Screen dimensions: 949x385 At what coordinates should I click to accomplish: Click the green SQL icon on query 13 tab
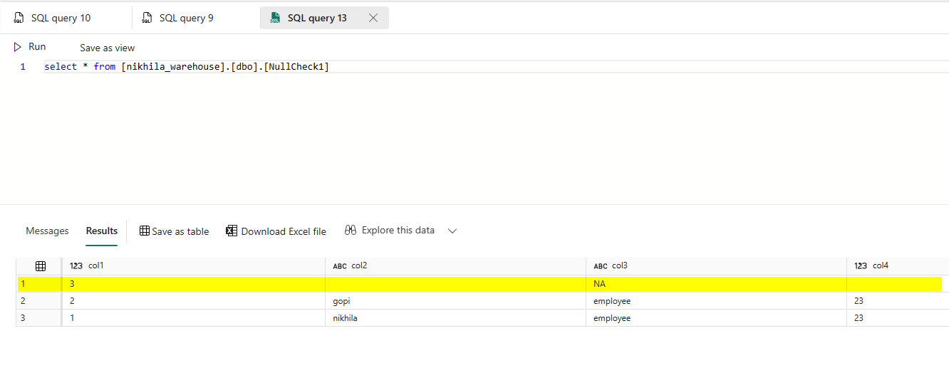276,18
